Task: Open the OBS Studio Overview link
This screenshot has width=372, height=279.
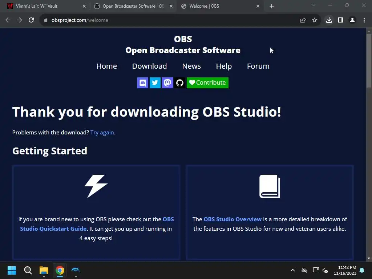Action: click(232, 219)
